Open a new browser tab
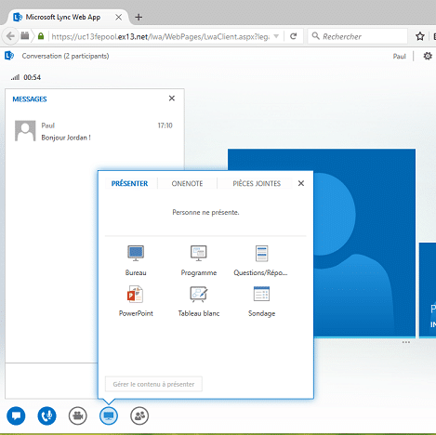The image size is (436, 435). click(139, 18)
